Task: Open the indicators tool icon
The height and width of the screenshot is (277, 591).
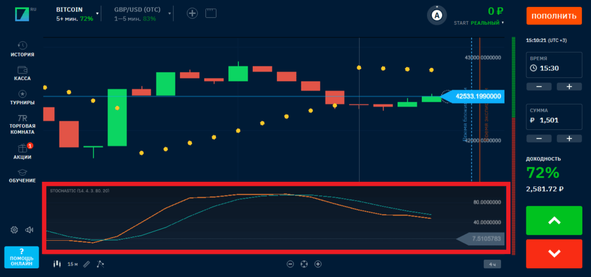Action: point(100,264)
